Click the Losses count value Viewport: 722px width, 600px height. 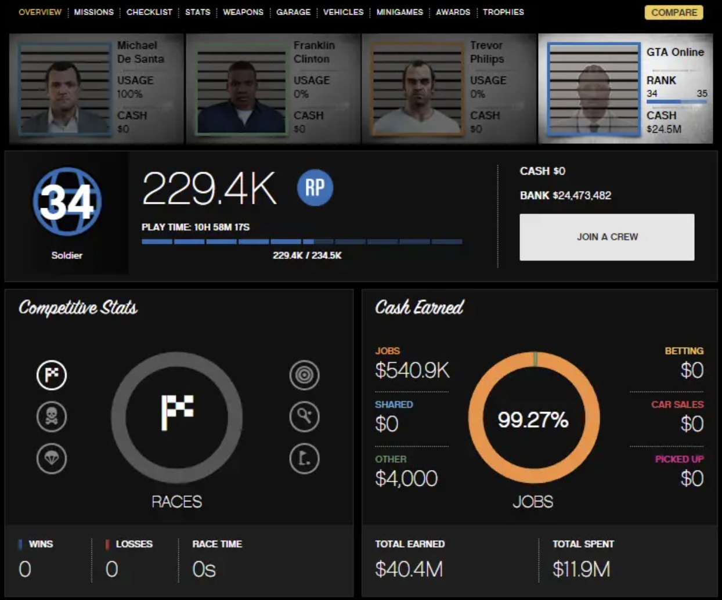(112, 569)
